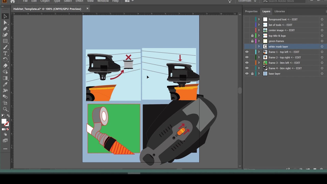This screenshot has width=327, height=184.
Task: Open the drawing modes icon
Action: [5, 134]
